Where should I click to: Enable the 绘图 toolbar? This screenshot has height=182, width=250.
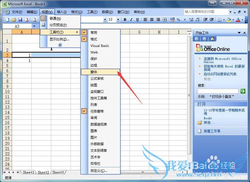(100, 85)
